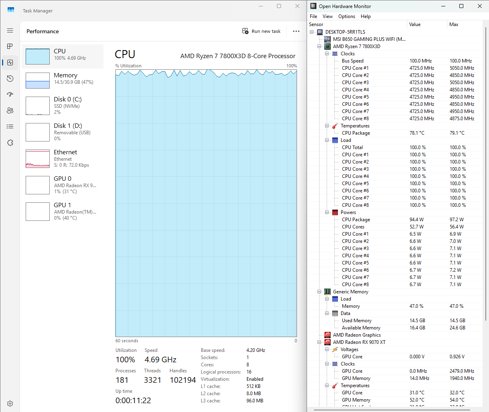489x412 pixels.
Task: Click the AMD Radeon RX 9070 XT ATI icon
Action: pyautogui.click(x=327, y=342)
